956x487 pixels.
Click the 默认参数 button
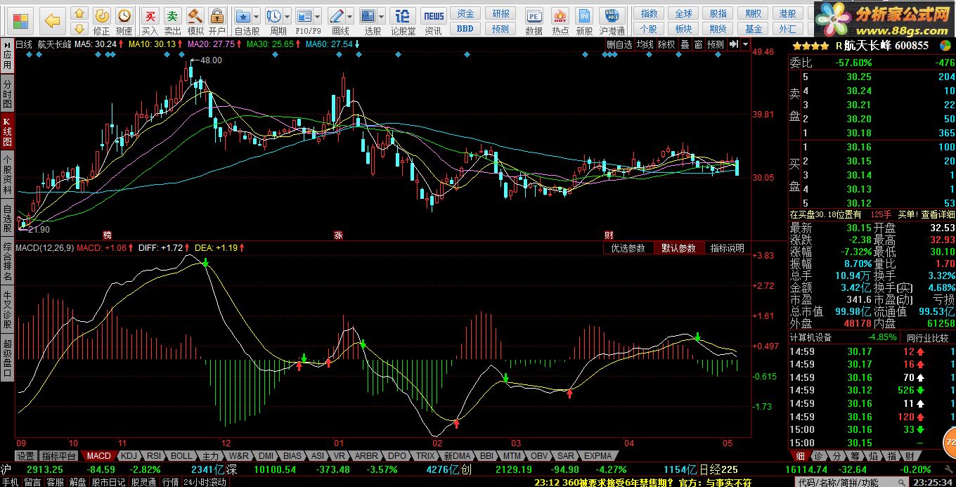tap(678, 248)
